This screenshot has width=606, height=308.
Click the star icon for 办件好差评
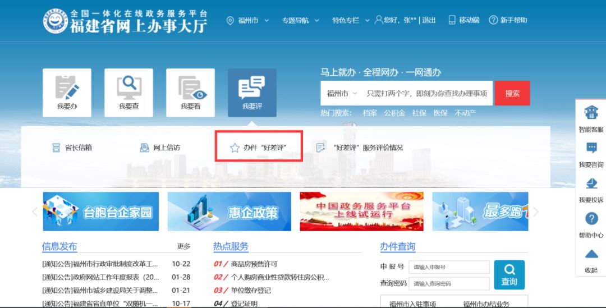point(235,148)
